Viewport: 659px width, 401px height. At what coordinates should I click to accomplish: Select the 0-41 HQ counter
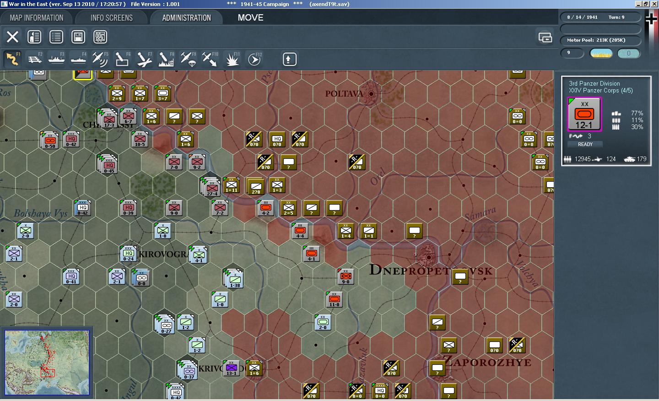71,276
